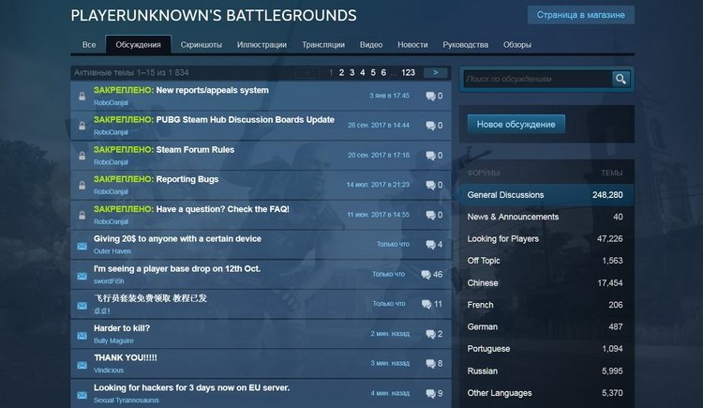Screen dimensions: 703x408
Task: Select the Обзоры tab
Action: (x=516, y=44)
